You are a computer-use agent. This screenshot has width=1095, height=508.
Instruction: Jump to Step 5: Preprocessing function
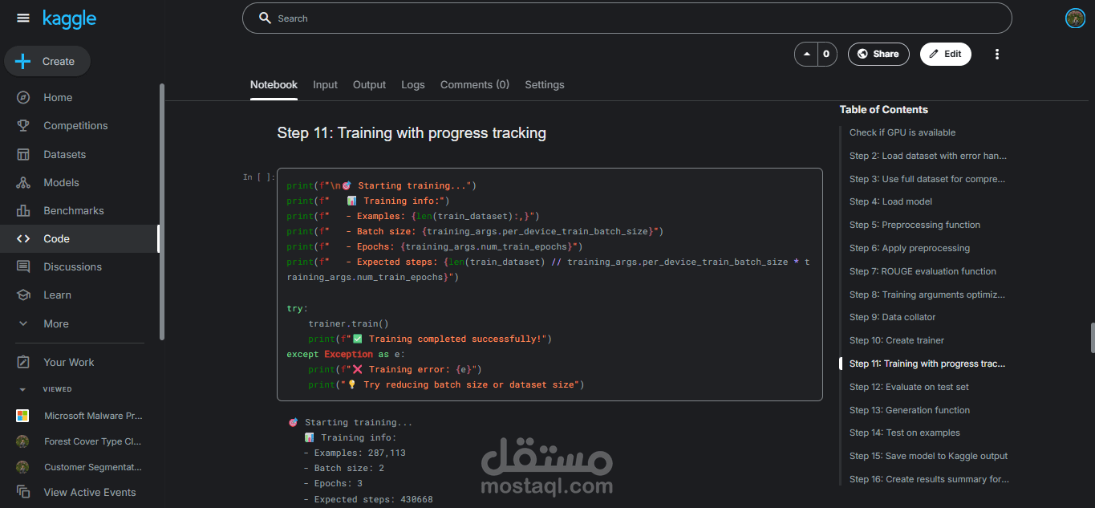coord(915,225)
